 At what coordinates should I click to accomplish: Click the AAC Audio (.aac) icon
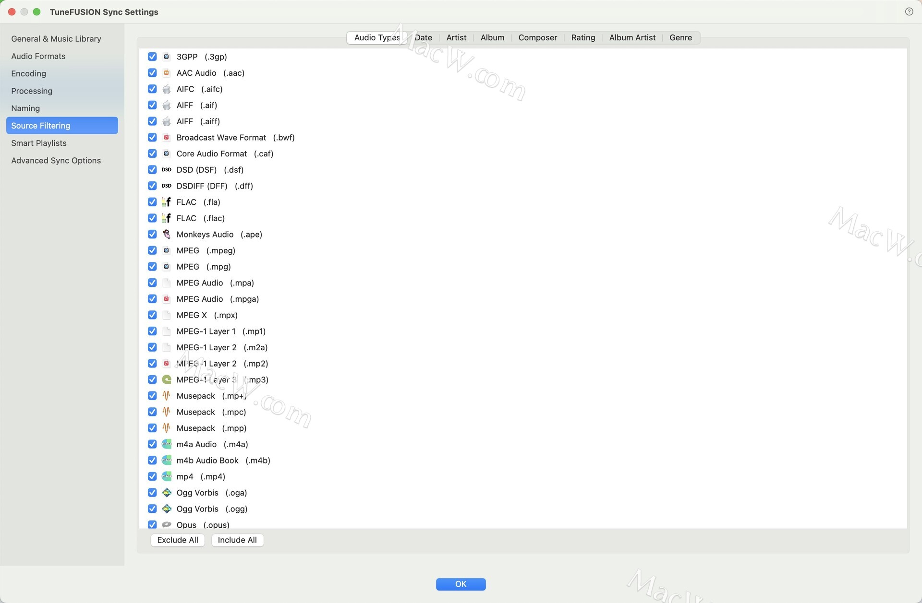pyautogui.click(x=167, y=73)
